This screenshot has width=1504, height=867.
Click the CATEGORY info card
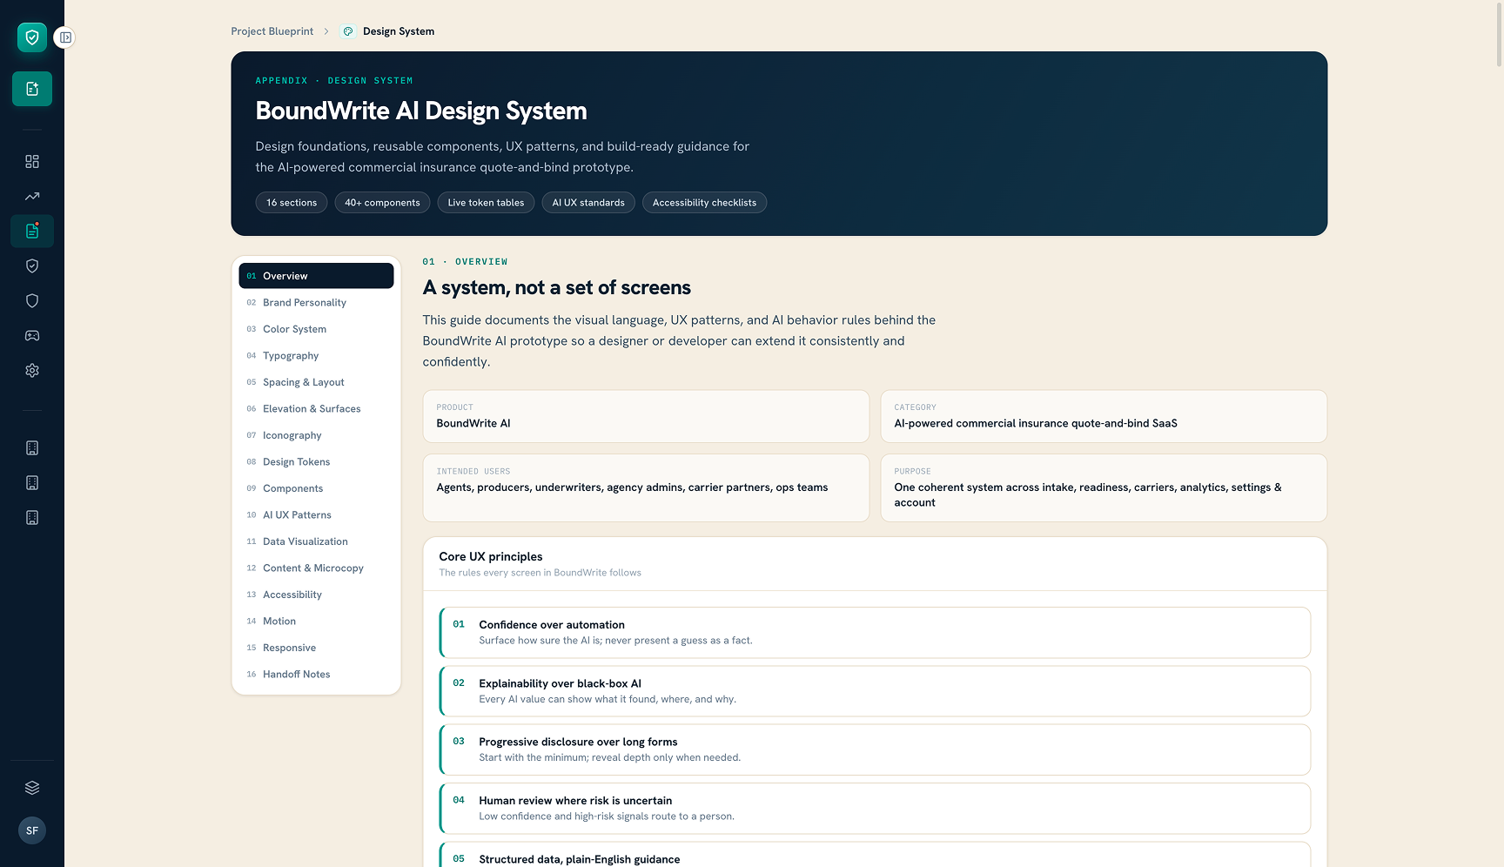[1104, 416]
